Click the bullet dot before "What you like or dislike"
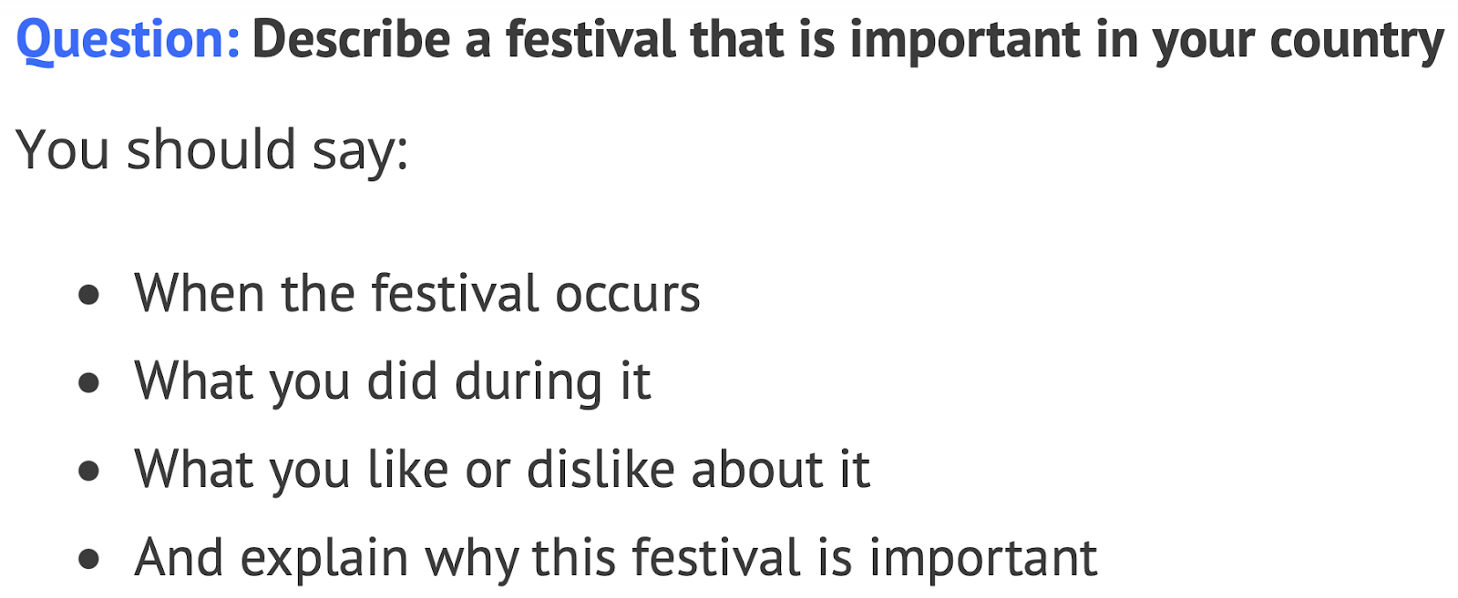 click(x=88, y=471)
